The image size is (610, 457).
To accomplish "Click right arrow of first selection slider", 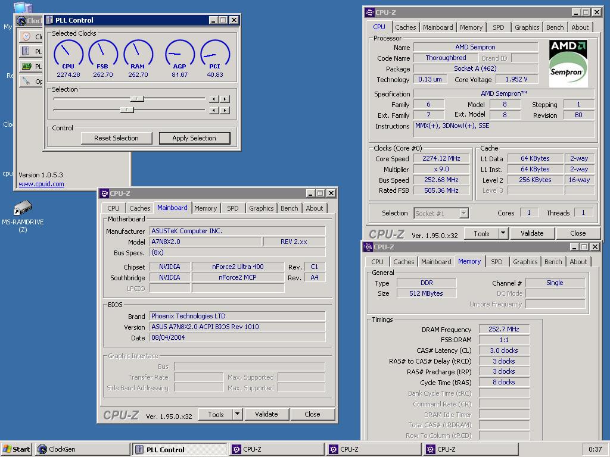I will pos(225,99).
